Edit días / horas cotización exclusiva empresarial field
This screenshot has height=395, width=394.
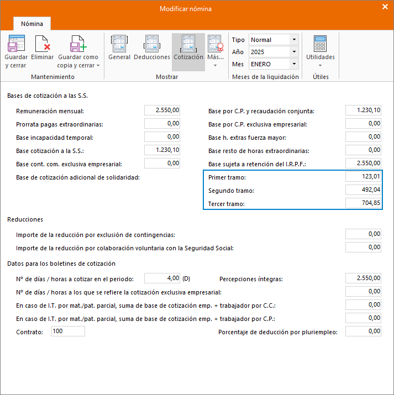[x=363, y=292]
